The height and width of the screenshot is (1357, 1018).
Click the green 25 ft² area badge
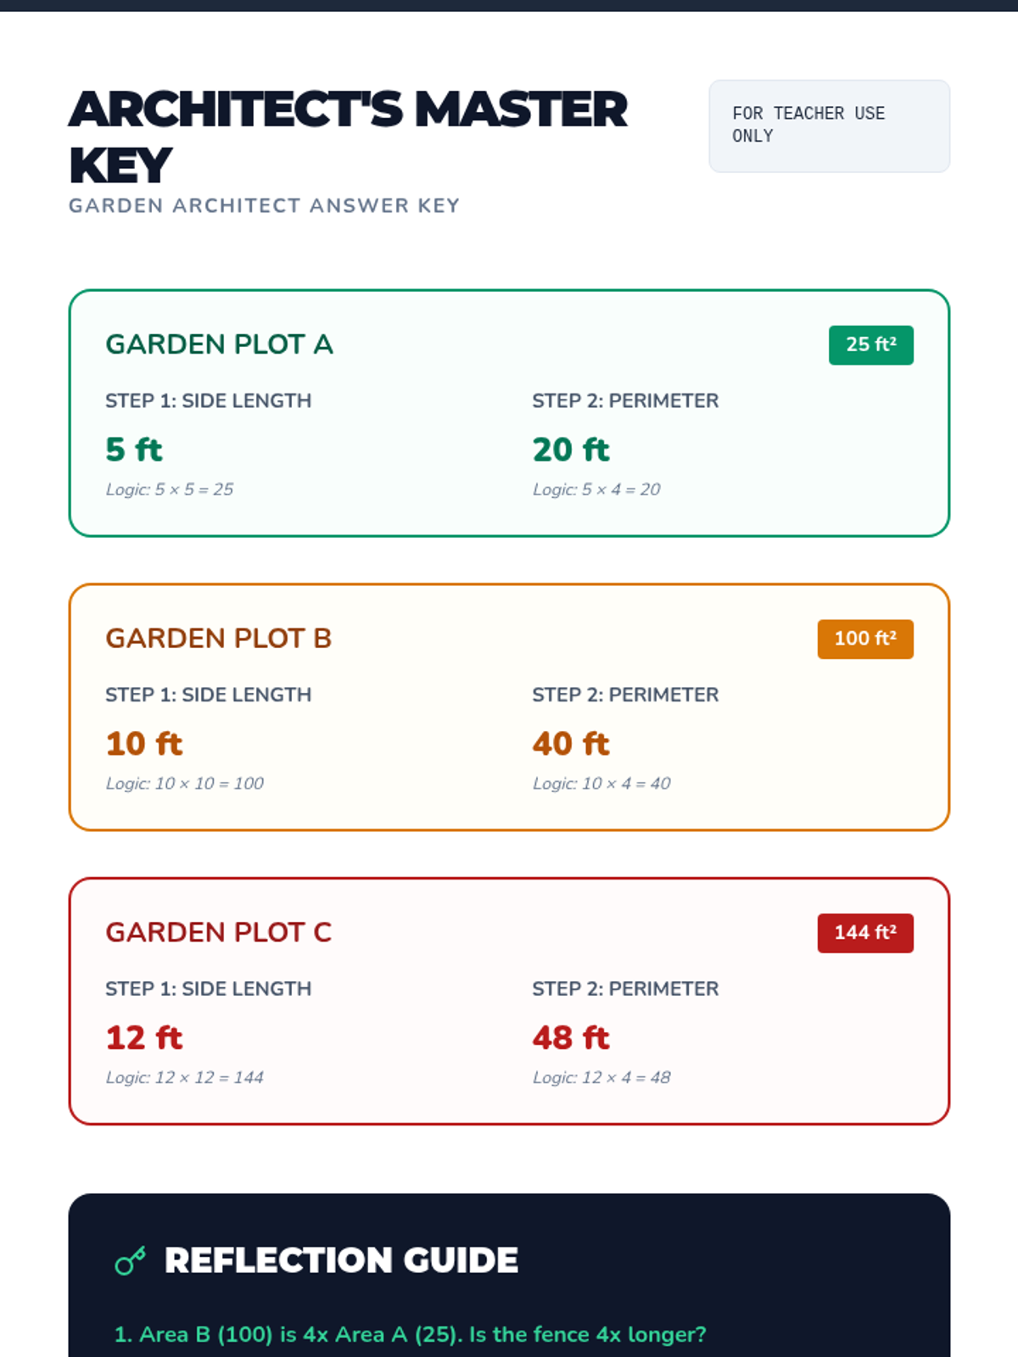tap(870, 345)
